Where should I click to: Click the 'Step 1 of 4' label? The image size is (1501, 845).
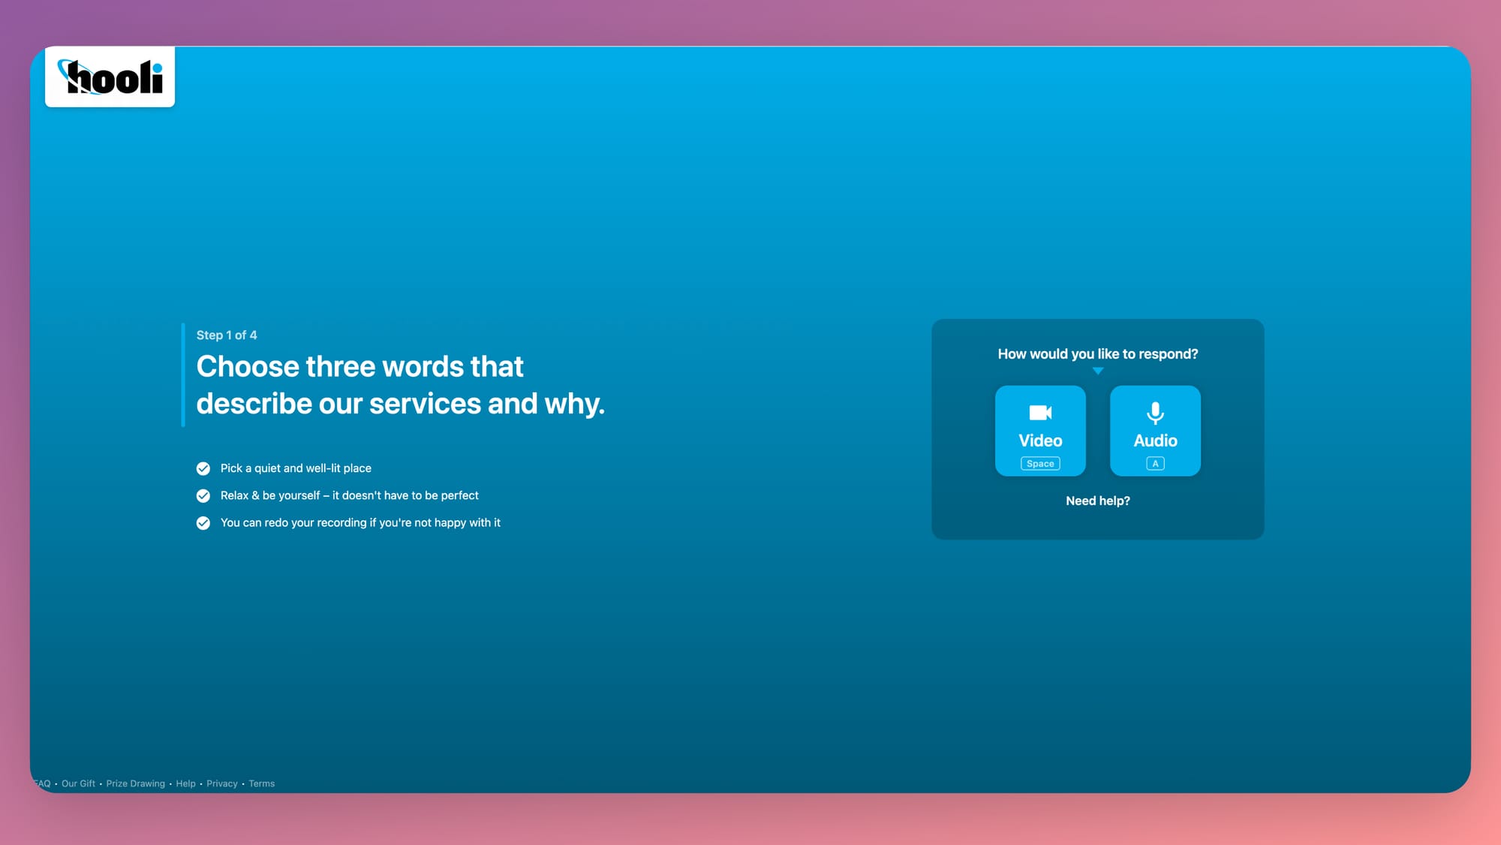click(x=227, y=335)
